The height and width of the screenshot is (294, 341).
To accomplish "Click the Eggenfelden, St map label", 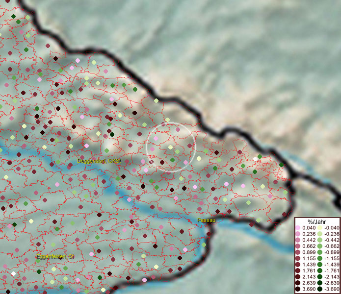I will tap(55, 256).
